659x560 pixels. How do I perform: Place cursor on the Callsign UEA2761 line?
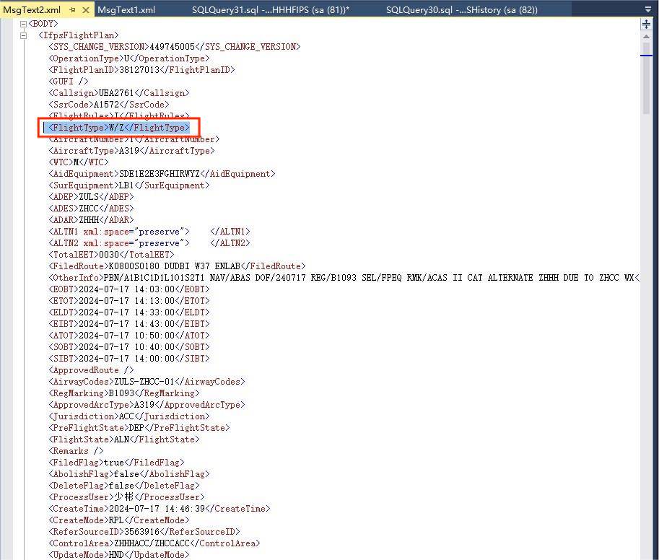tap(118, 93)
